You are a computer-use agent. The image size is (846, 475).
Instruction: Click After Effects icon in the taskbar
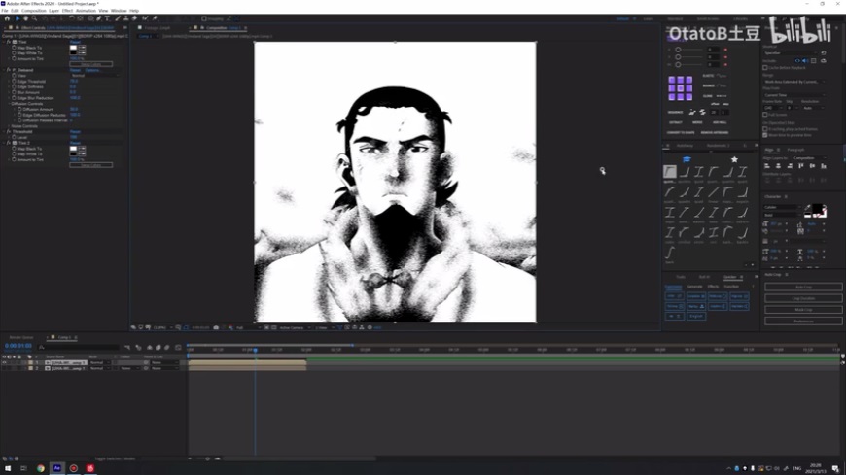pos(56,468)
